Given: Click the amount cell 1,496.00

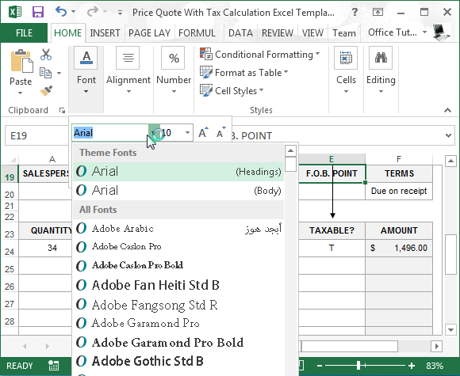Looking at the screenshot, I should (399, 248).
